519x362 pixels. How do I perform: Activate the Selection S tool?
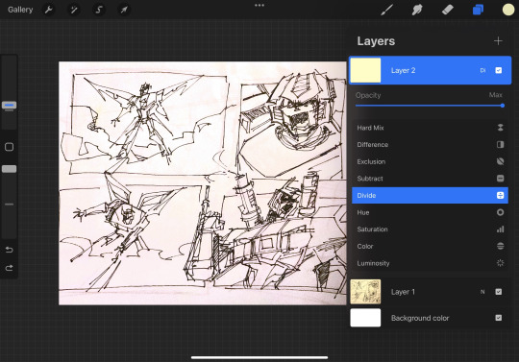point(99,10)
